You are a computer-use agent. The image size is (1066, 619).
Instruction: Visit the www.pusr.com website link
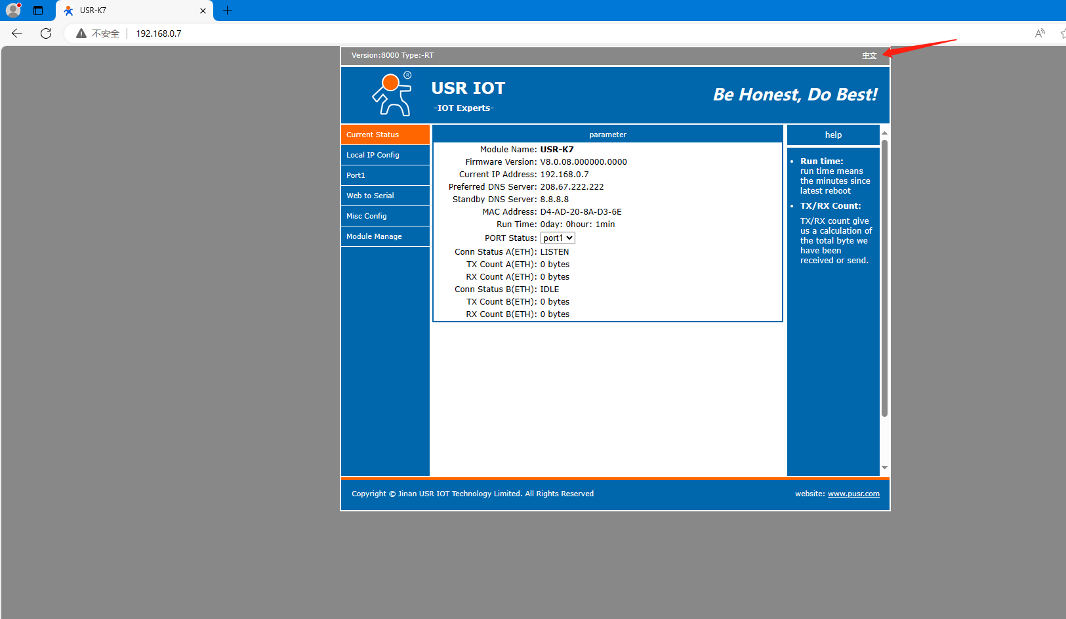pyautogui.click(x=853, y=494)
